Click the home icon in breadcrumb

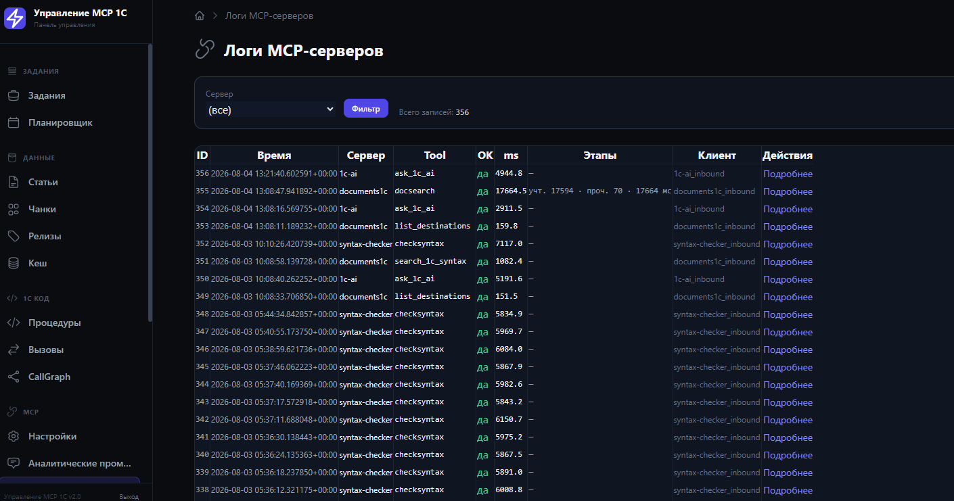point(200,16)
